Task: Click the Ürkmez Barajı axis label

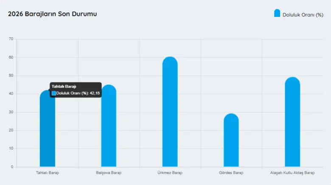Action: click(x=170, y=173)
